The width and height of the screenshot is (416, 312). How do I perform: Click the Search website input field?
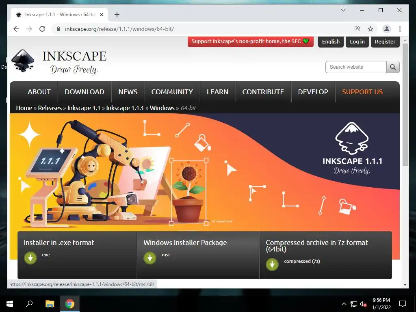356,67
